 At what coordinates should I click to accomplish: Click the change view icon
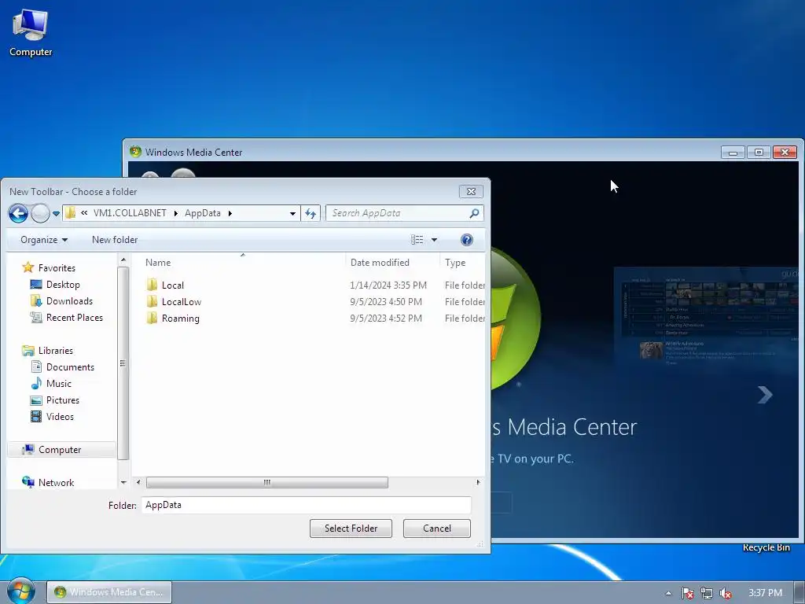(417, 240)
